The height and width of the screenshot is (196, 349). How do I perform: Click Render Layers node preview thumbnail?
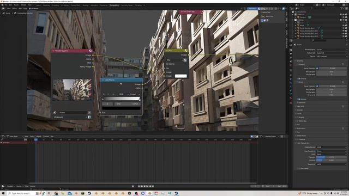(x=72, y=90)
